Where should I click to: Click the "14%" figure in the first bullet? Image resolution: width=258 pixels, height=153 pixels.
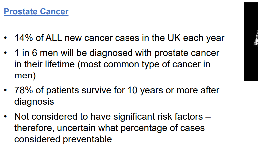click(x=24, y=38)
